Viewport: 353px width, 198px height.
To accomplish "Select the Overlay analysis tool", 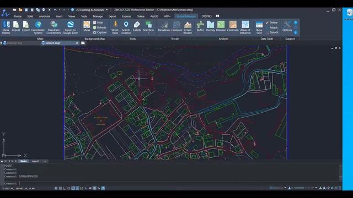I will coord(210,26).
